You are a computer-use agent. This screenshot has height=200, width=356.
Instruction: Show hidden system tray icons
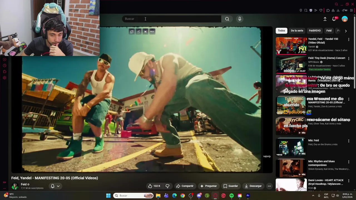click(x=313, y=196)
